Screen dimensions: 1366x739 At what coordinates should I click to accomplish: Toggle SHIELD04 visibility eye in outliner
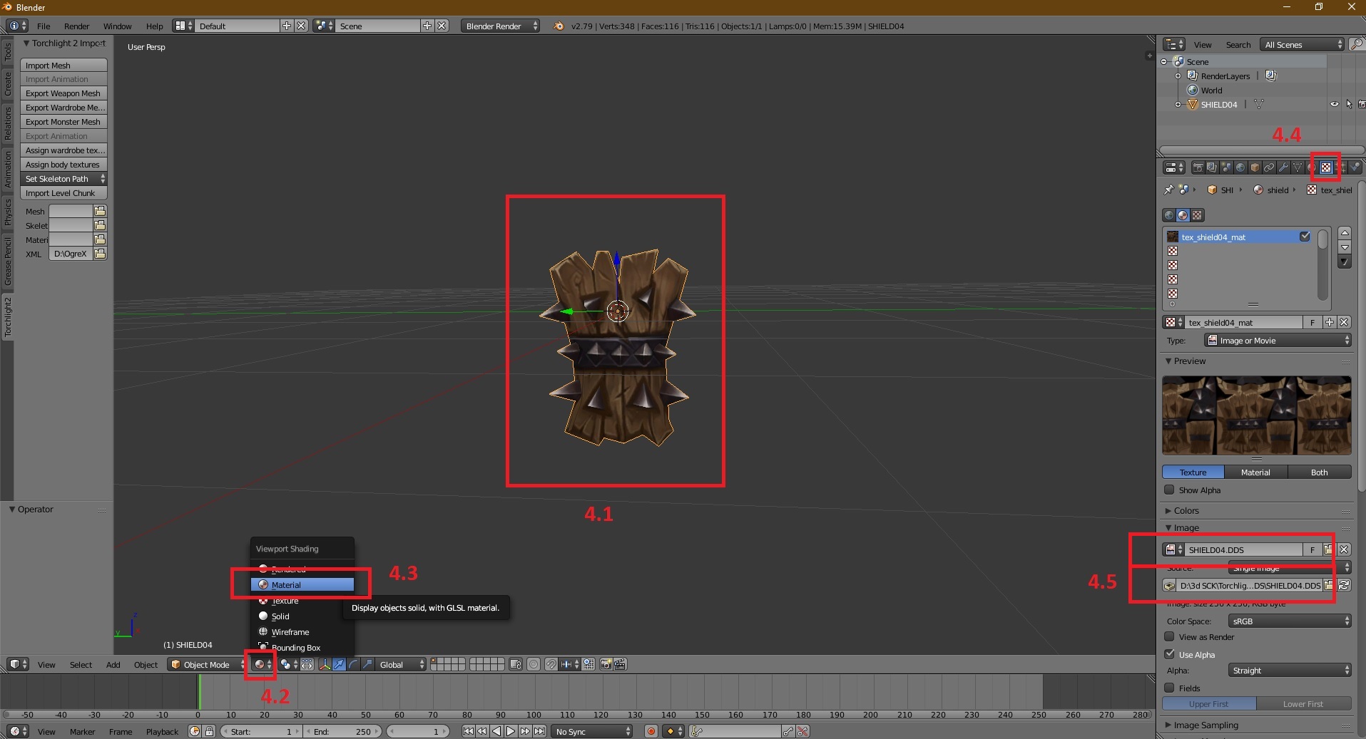(1334, 104)
